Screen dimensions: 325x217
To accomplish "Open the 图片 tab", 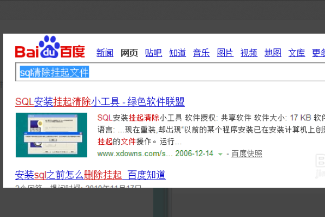I will click(225, 53).
